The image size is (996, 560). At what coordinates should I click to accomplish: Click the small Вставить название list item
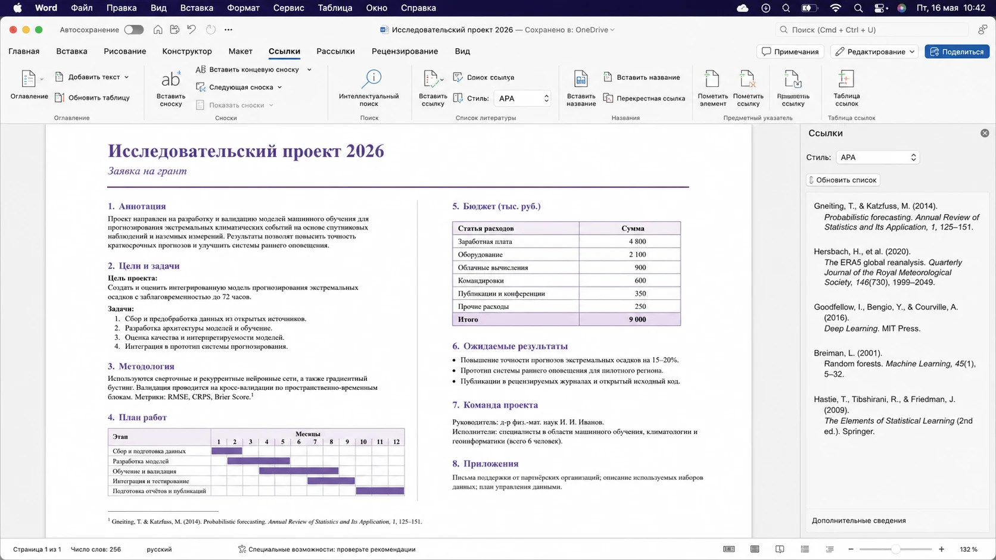[x=642, y=77]
